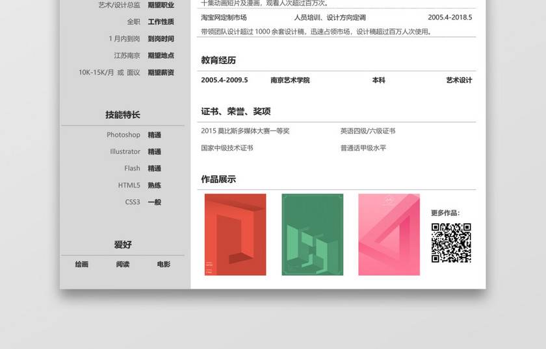Click the 江苏南京 value
This screenshot has height=349, width=546.
point(127,55)
